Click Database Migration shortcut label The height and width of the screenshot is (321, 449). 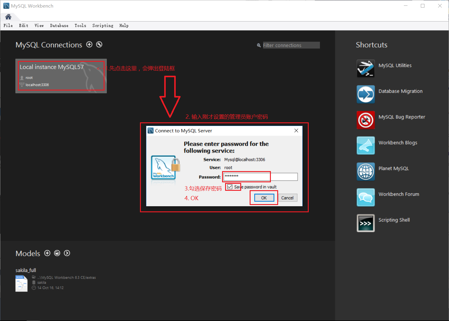(x=401, y=91)
